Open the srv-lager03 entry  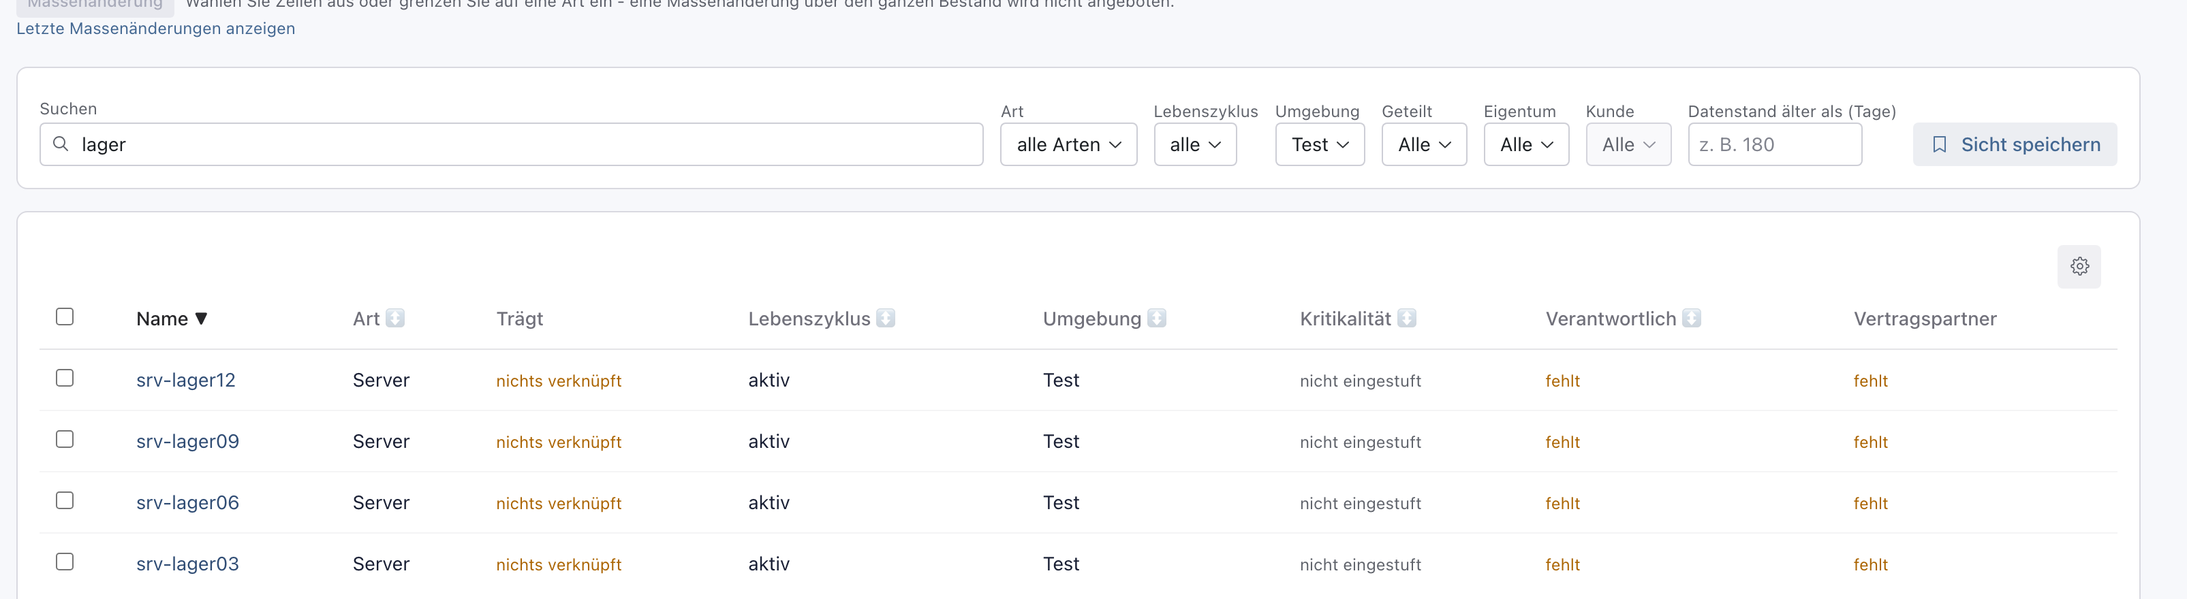[187, 564]
